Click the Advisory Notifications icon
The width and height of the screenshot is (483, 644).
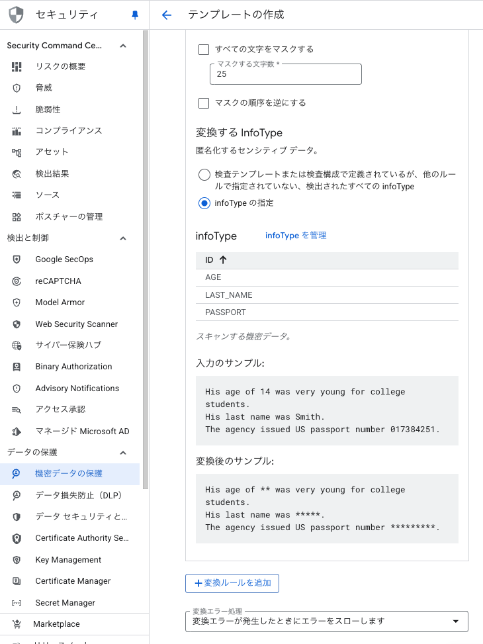click(x=17, y=389)
